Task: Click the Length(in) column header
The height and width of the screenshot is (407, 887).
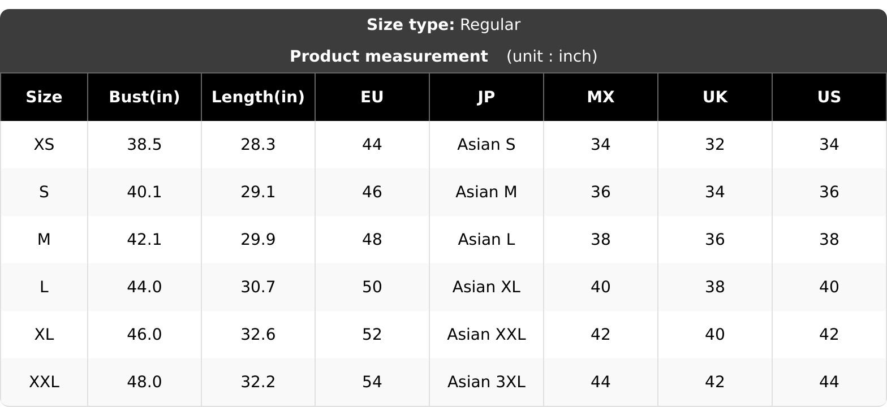Action: (258, 97)
